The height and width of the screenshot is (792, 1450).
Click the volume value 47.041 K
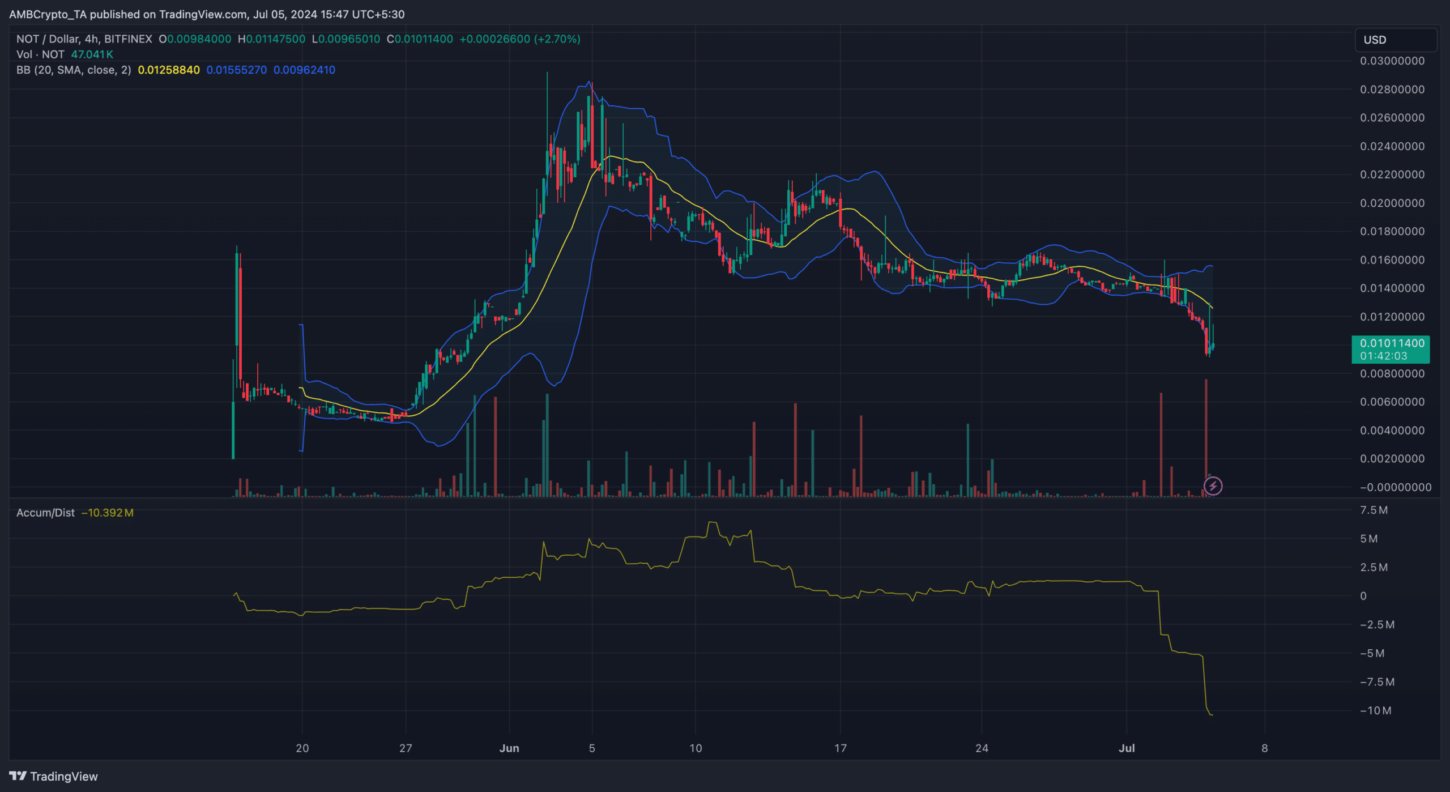(x=92, y=54)
